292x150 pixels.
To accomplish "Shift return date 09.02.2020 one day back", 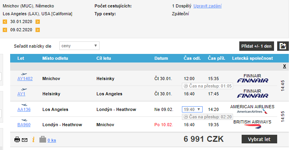I will click(5, 30).
